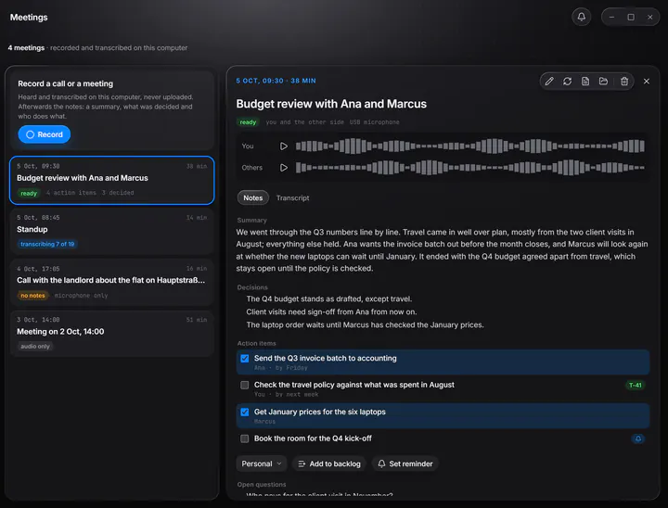Select the Notes tab
Image resolution: width=668 pixels, height=508 pixels.
tap(253, 198)
